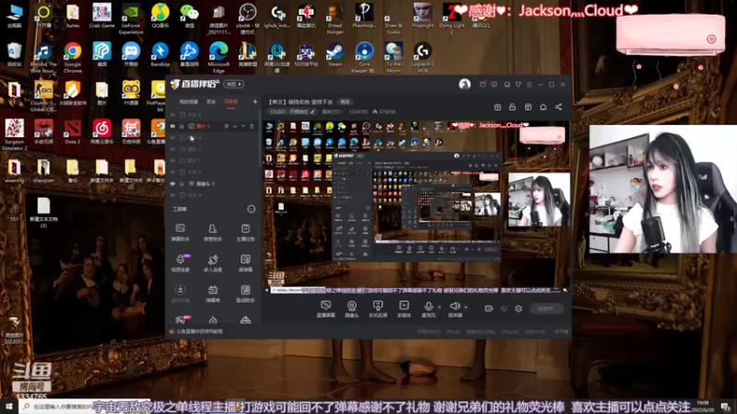Expand speaker options arrow
The width and height of the screenshot is (737, 414).
coord(466,307)
